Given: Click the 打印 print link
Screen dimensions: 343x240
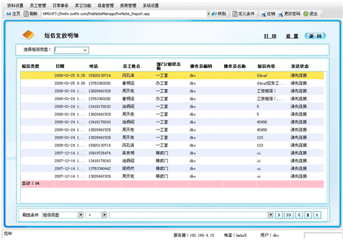Looking at the screenshot, I should tap(270, 36).
